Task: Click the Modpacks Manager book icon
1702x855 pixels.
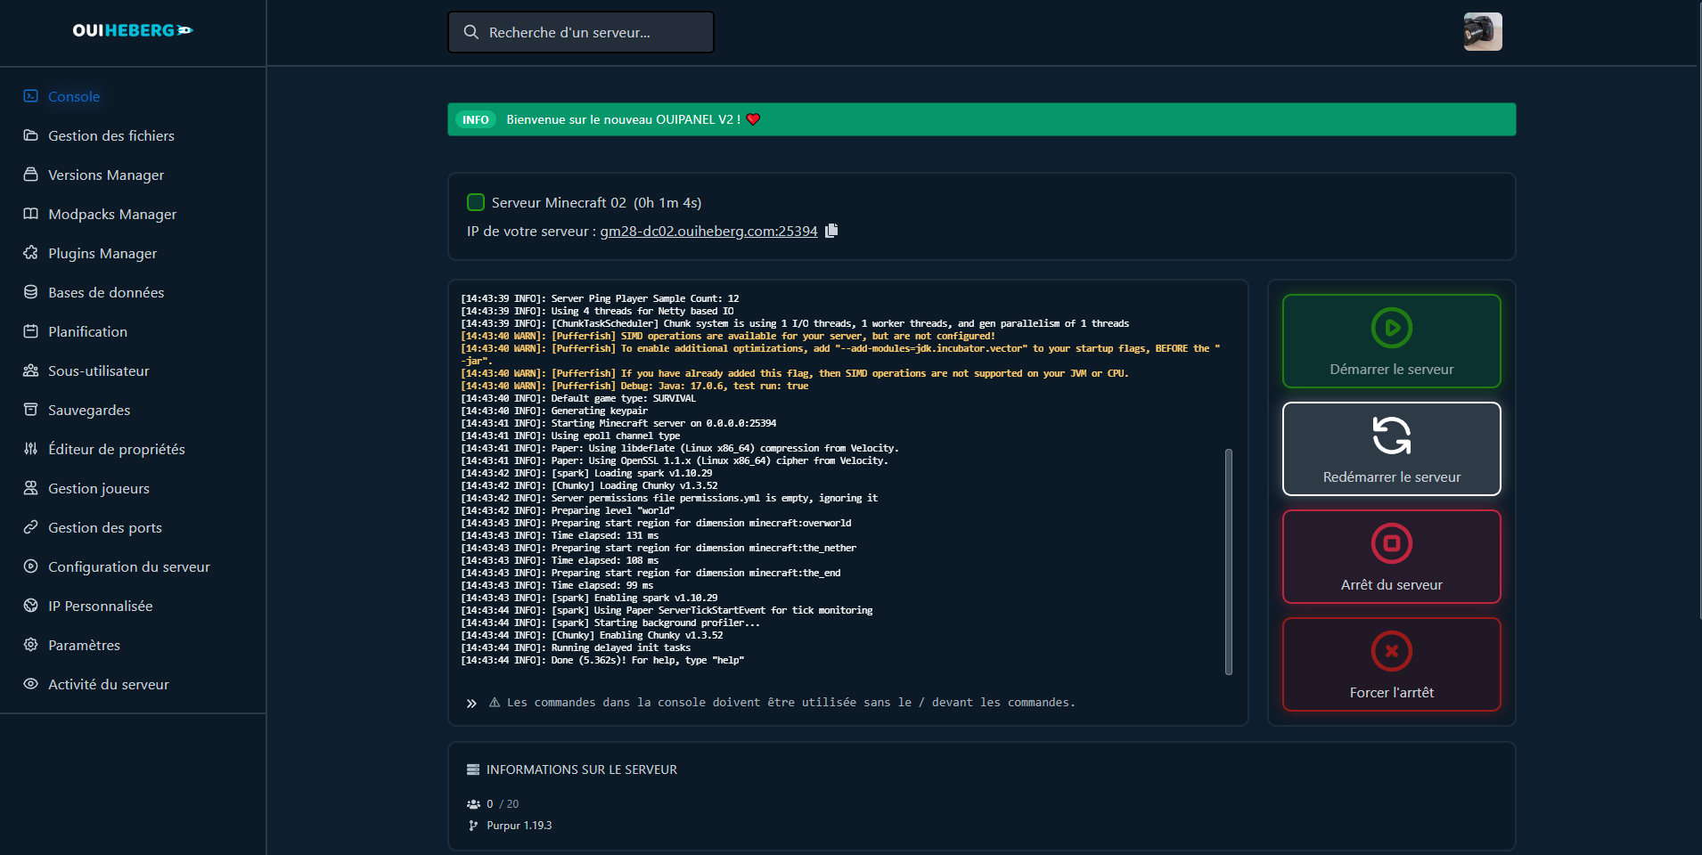Action: [30, 214]
